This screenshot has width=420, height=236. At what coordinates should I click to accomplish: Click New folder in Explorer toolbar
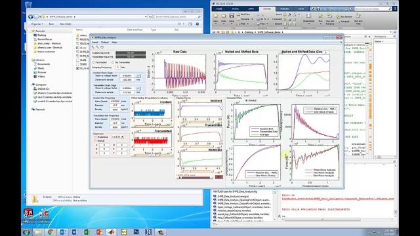tap(66, 24)
